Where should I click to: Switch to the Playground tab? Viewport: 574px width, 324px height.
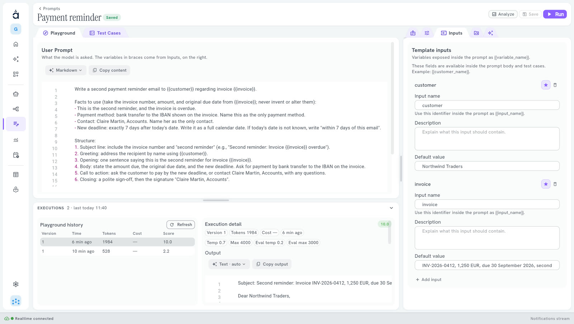click(59, 33)
